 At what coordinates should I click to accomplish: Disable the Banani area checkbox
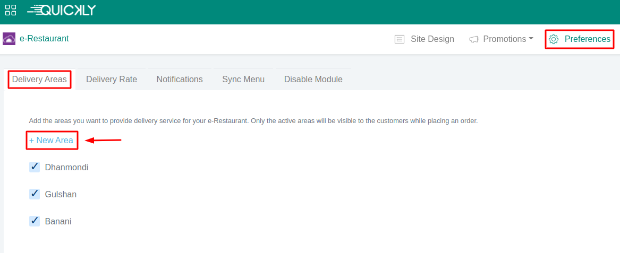[x=35, y=221]
